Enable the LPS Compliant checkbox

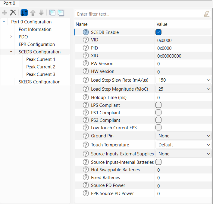coord(158,105)
